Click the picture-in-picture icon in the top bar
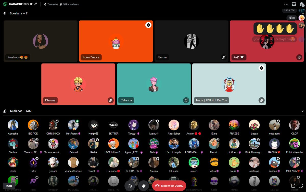This screenshot has height=192, width=306. point(294,4)
